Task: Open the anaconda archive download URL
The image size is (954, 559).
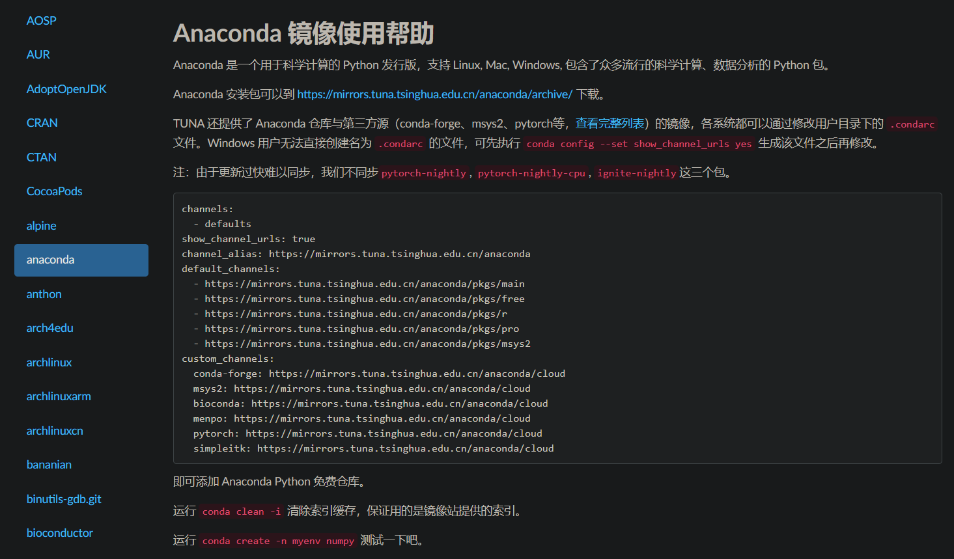Action: tap(435, 94)
